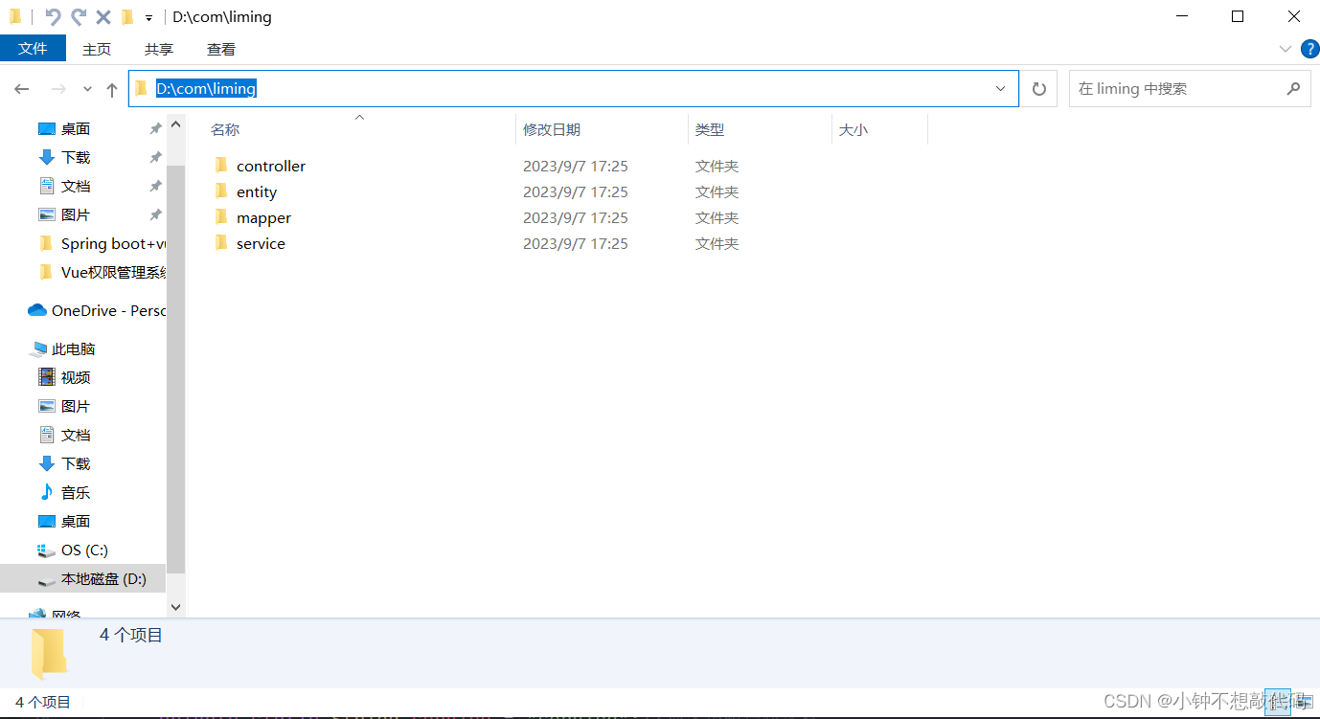1320x719 pixels.
Task: Open the address bar history dropdown
Action: [x=1001, y=88]
